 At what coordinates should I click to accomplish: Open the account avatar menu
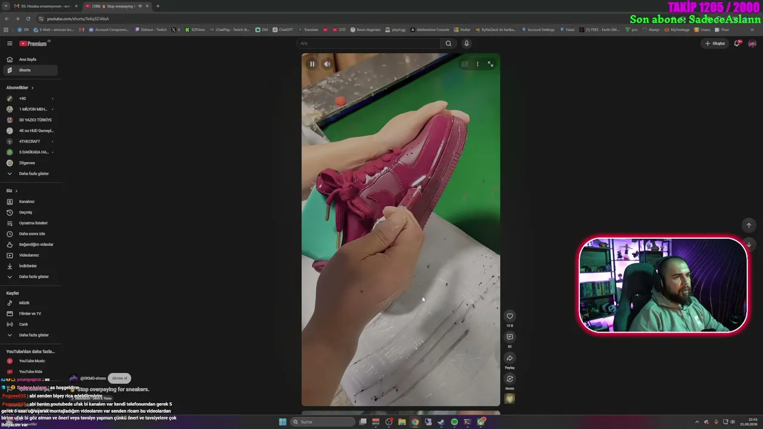pos(752,43)
